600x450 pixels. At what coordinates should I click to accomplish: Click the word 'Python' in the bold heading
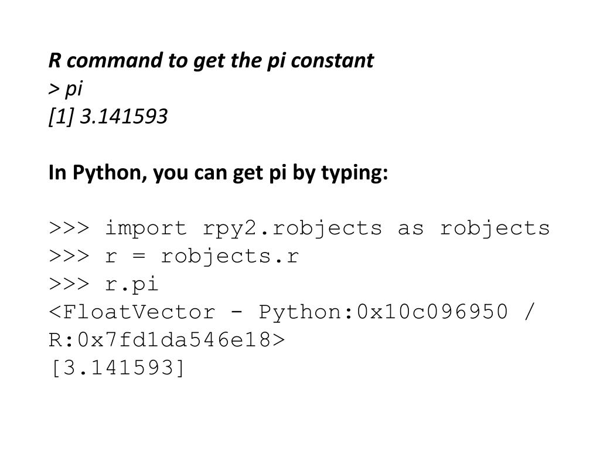click(x=110, y=173)
